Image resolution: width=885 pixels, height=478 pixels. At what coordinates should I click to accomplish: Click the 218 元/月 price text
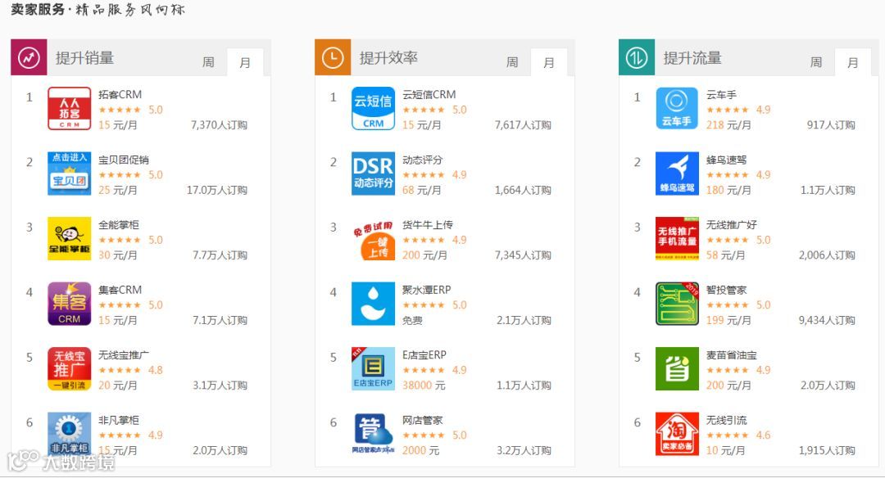(x=728, y=125)
